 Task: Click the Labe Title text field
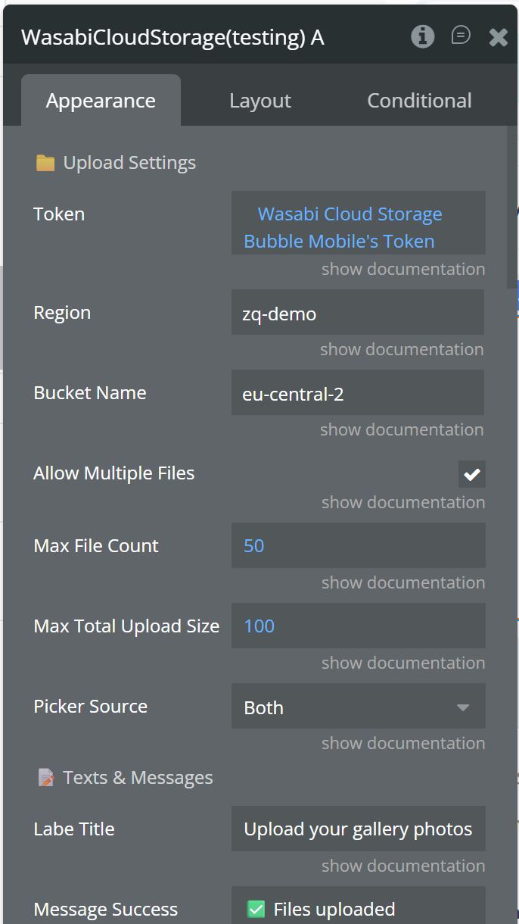click(357, 829)
